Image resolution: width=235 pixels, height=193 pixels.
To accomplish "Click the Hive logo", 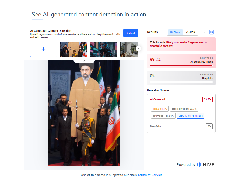I will tap(206, 164).
